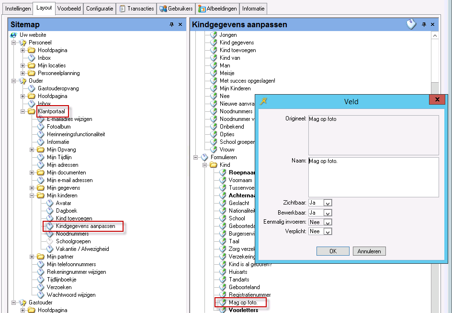Expand the Mijn Opvang tree node
Image resolution: width=452 pixels, height=313 pixels.
(x=32, y=150)
